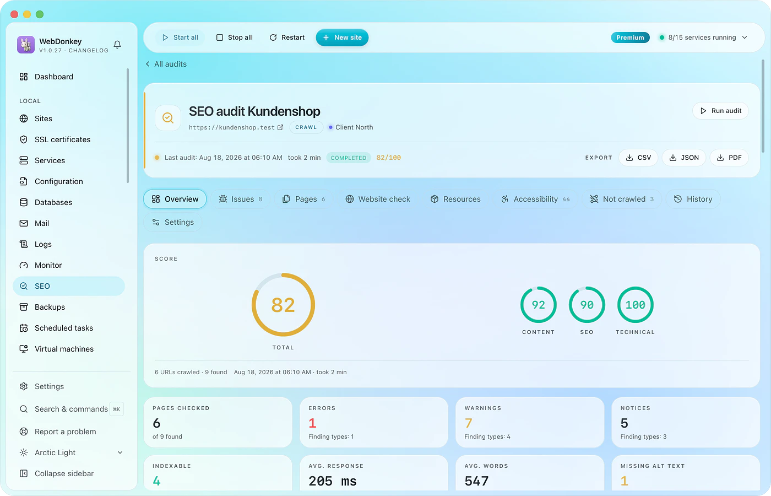Open the Monitor section

click(x=69, y=265)
